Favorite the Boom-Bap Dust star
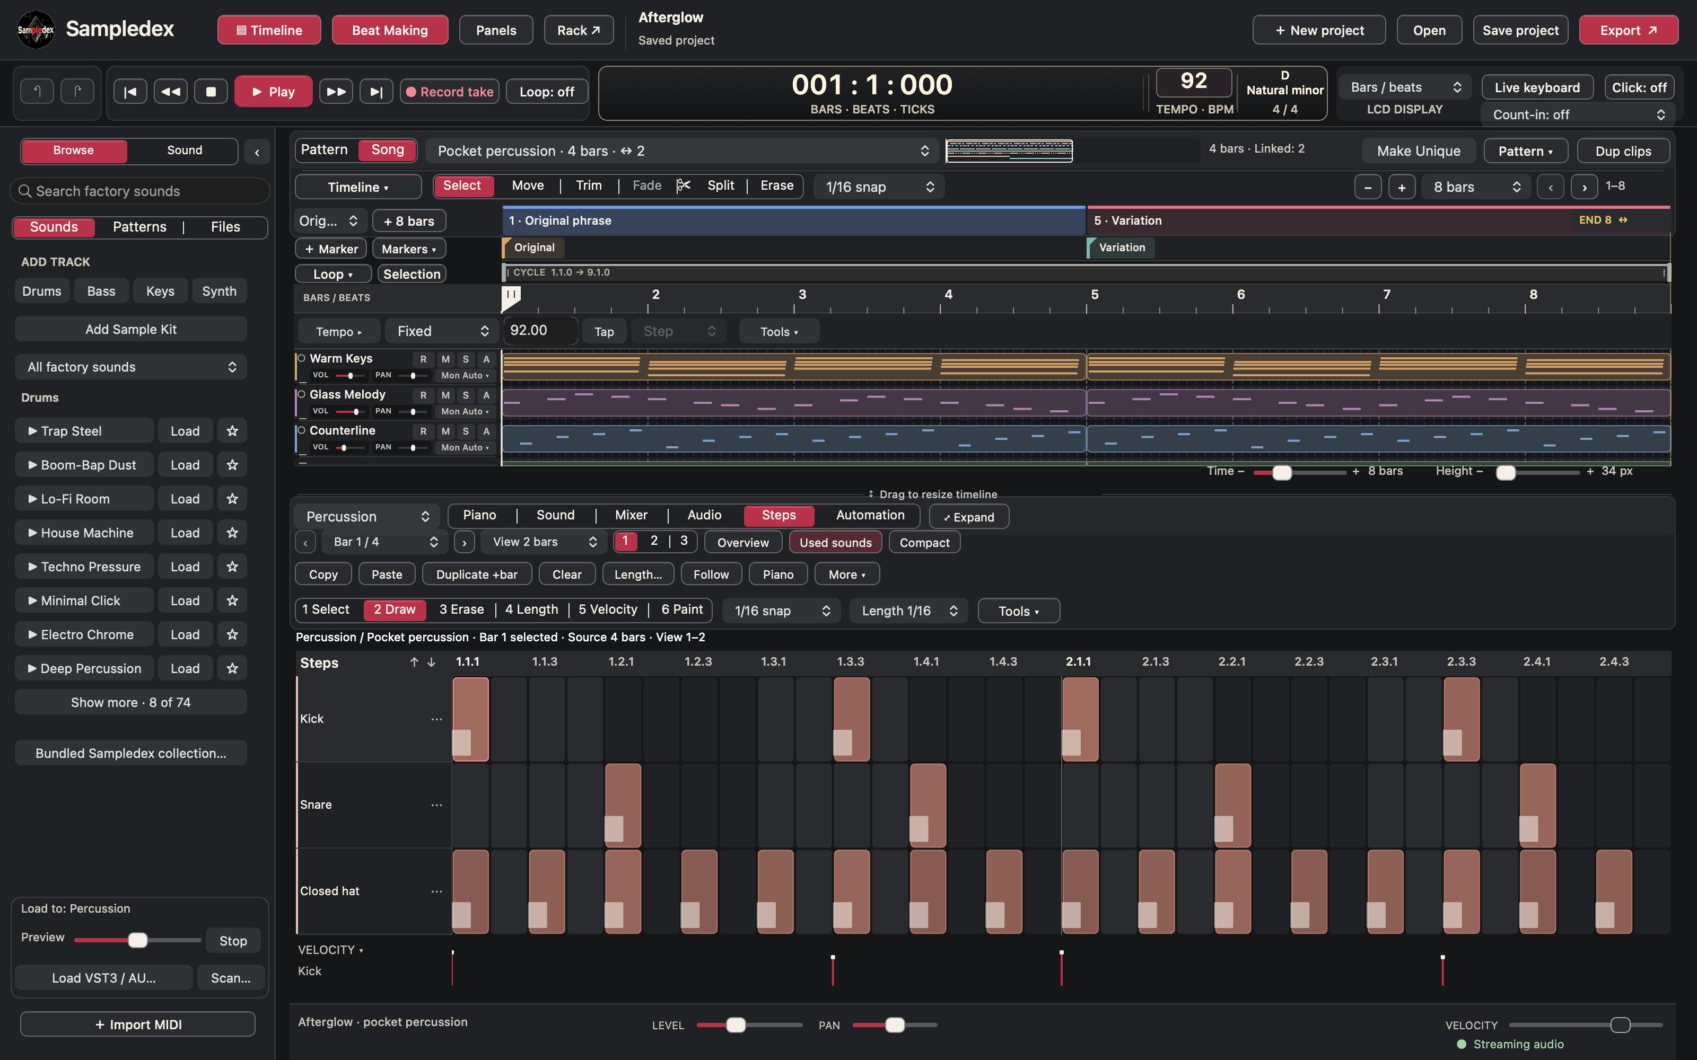Screen dimensions: 1697x1060 click(232, 465)
